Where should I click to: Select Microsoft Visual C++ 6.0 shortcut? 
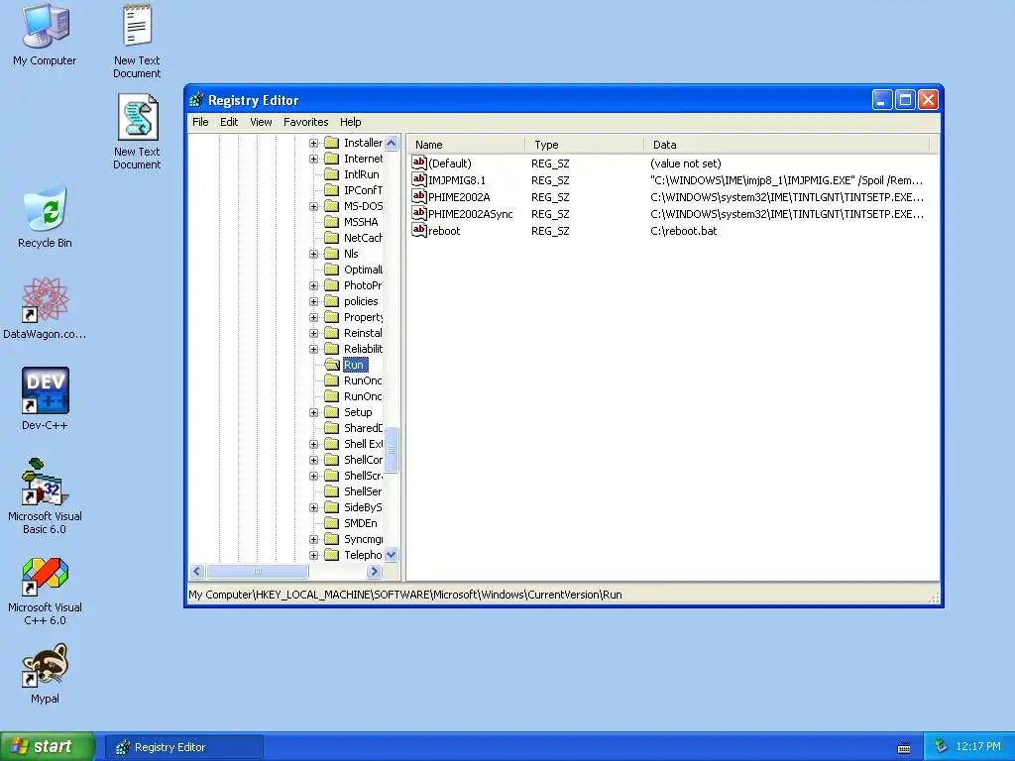click(45, 574)
